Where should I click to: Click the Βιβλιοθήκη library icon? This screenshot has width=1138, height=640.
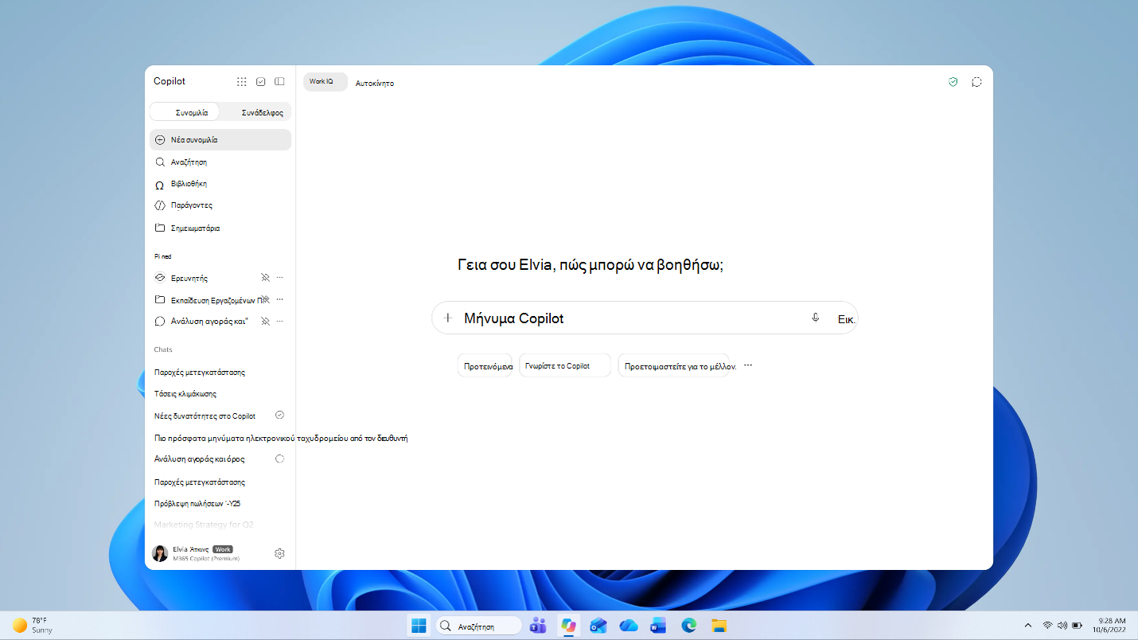coord(160,184)
